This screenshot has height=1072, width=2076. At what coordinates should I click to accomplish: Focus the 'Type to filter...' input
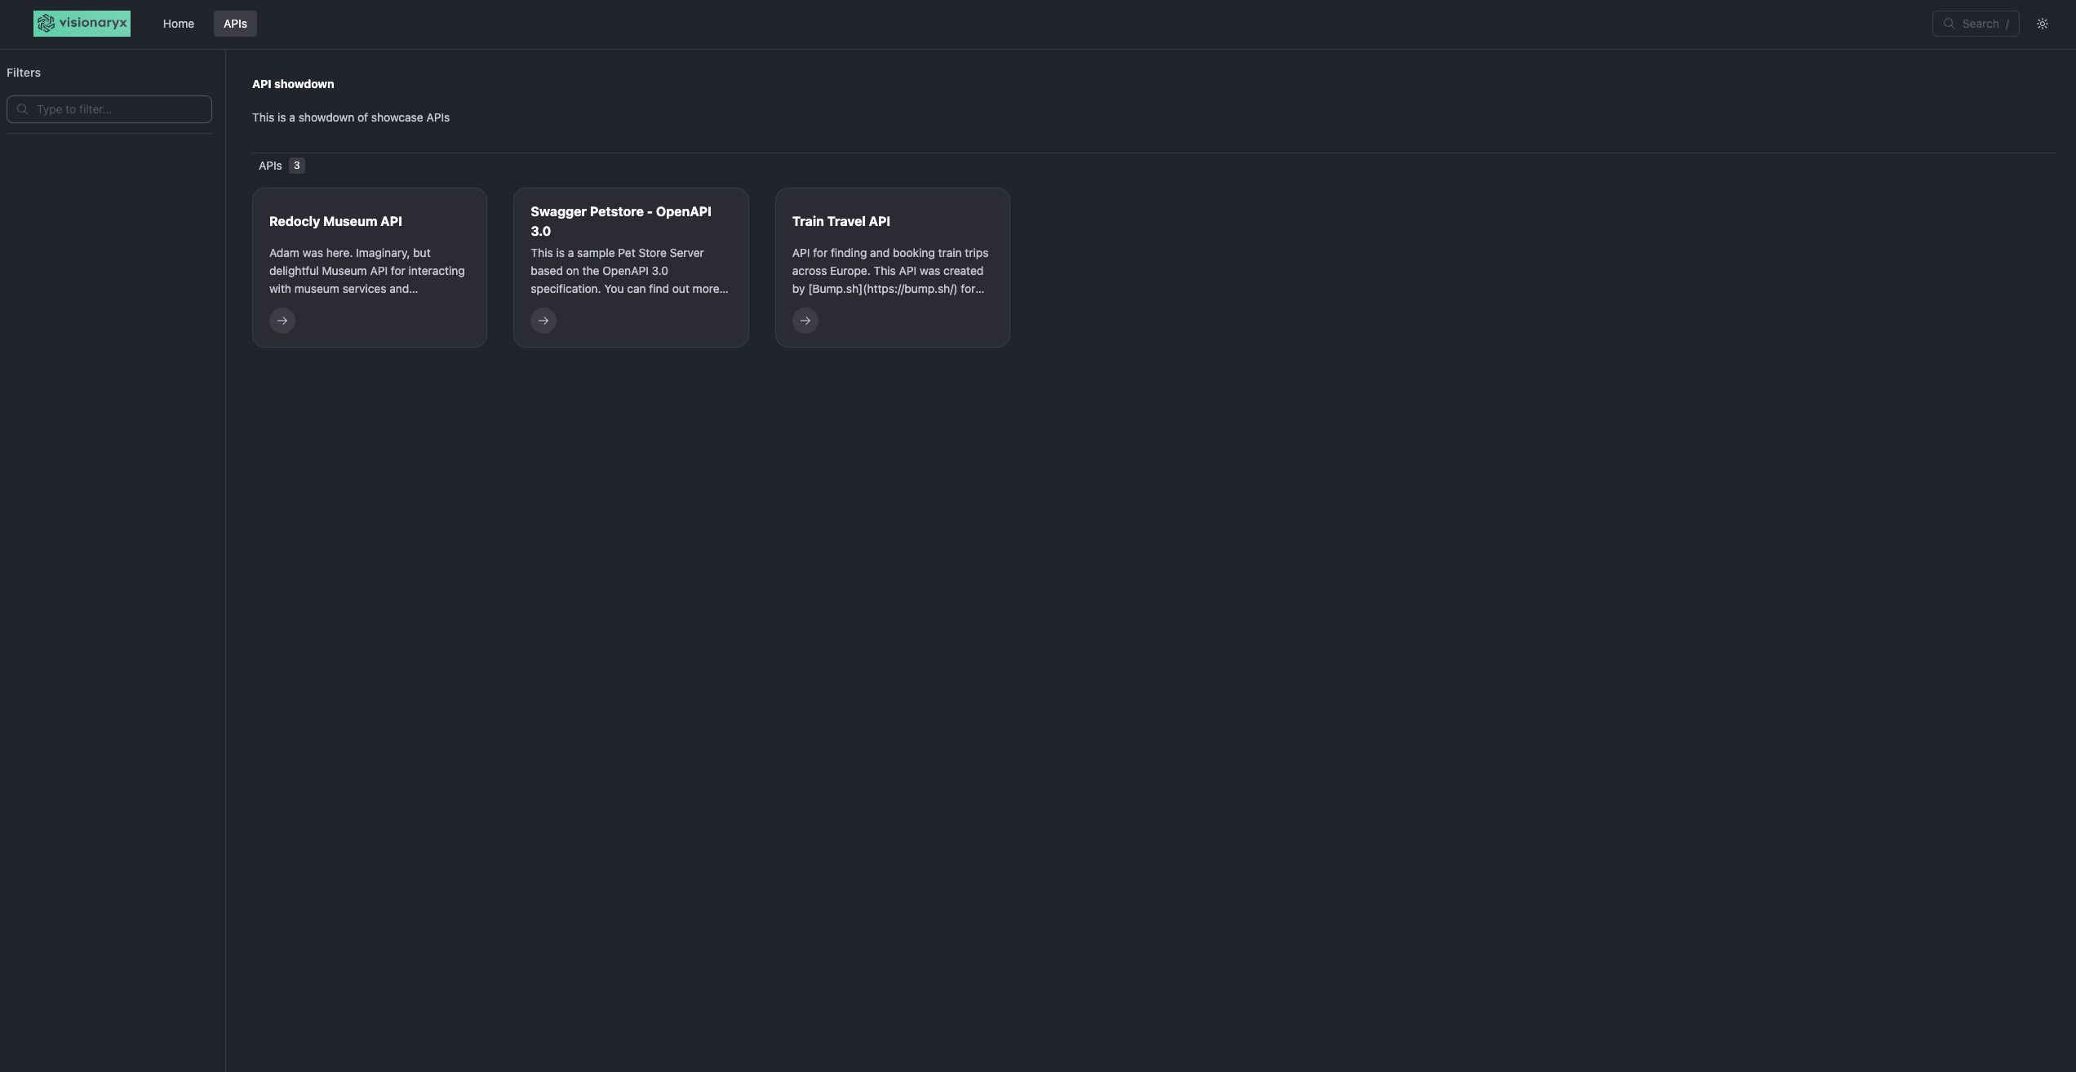point(118,109)
